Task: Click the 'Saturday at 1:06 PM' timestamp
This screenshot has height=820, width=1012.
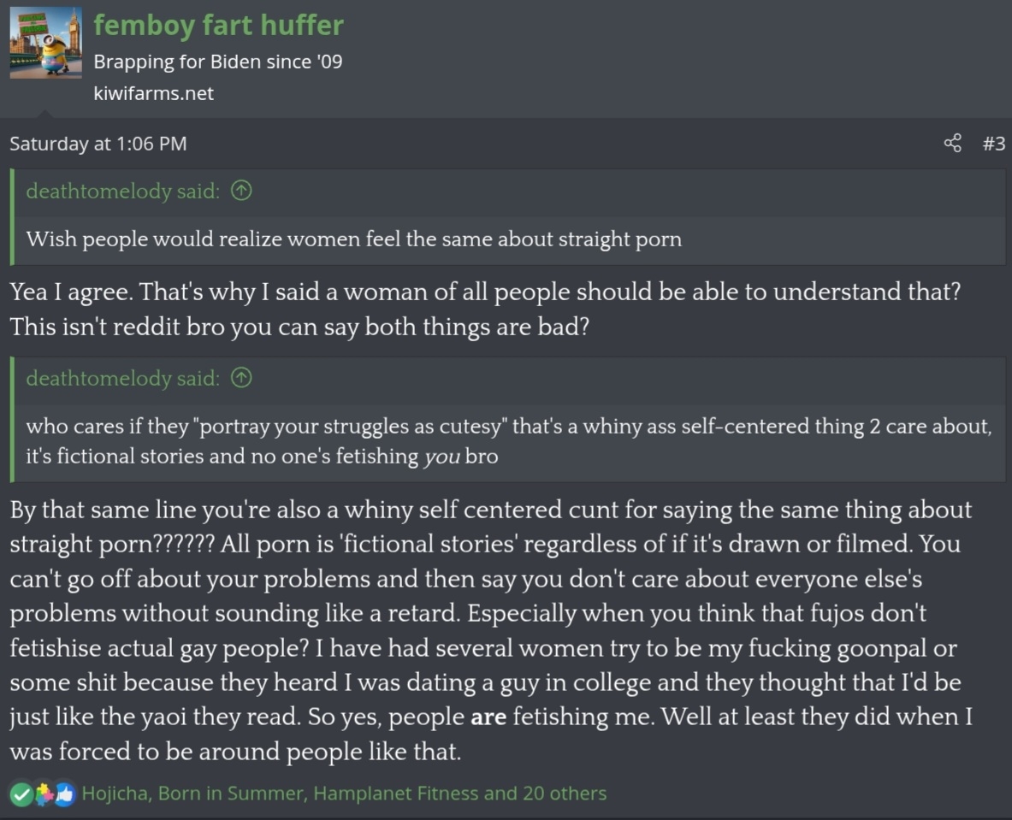Action: coord(98,144)
